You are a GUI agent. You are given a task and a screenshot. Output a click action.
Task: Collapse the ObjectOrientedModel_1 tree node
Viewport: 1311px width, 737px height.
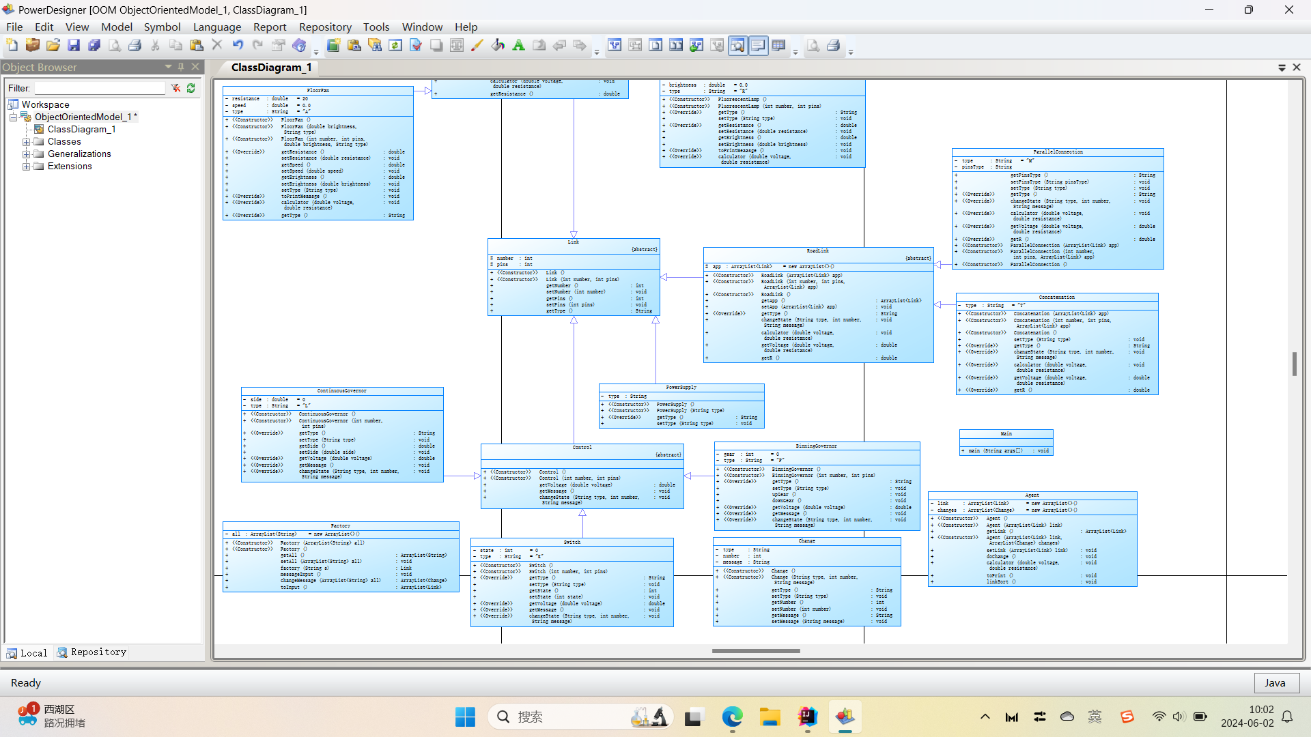point(13,117)
